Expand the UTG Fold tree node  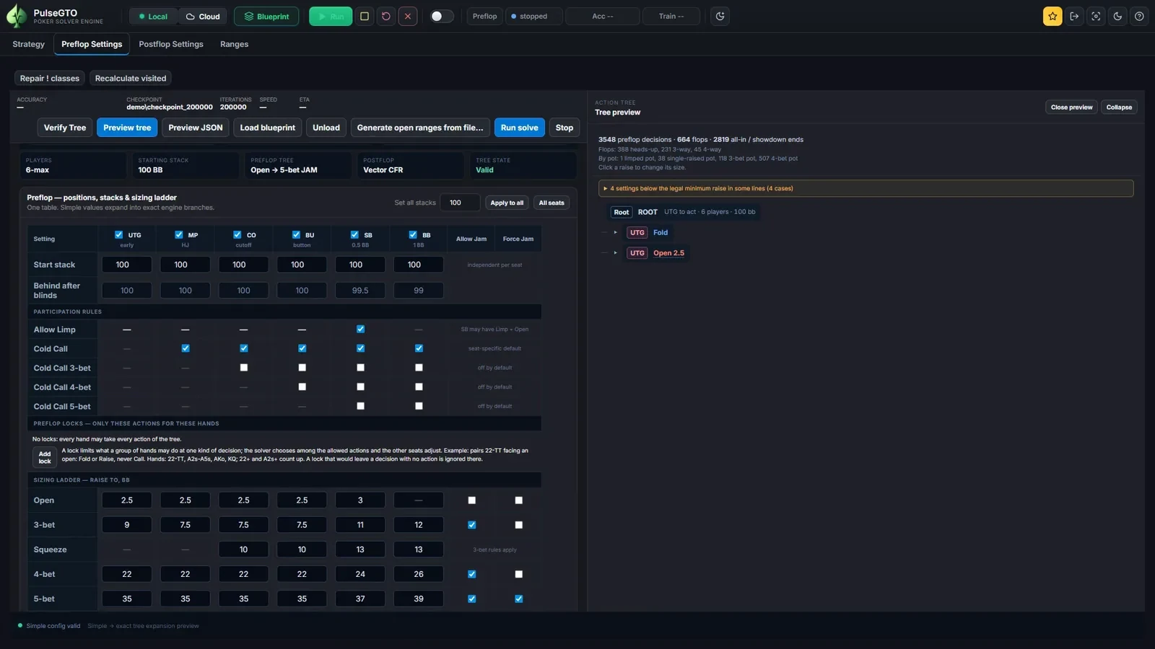615,232
